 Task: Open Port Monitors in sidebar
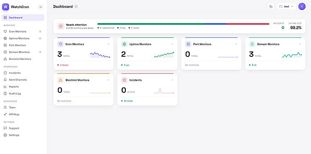click(23, 45)
